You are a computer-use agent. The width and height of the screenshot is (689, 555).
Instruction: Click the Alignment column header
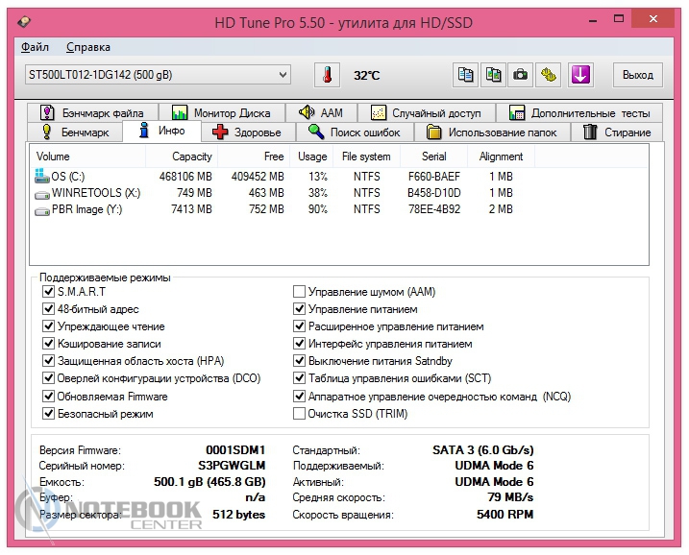[x=501, y=157]
